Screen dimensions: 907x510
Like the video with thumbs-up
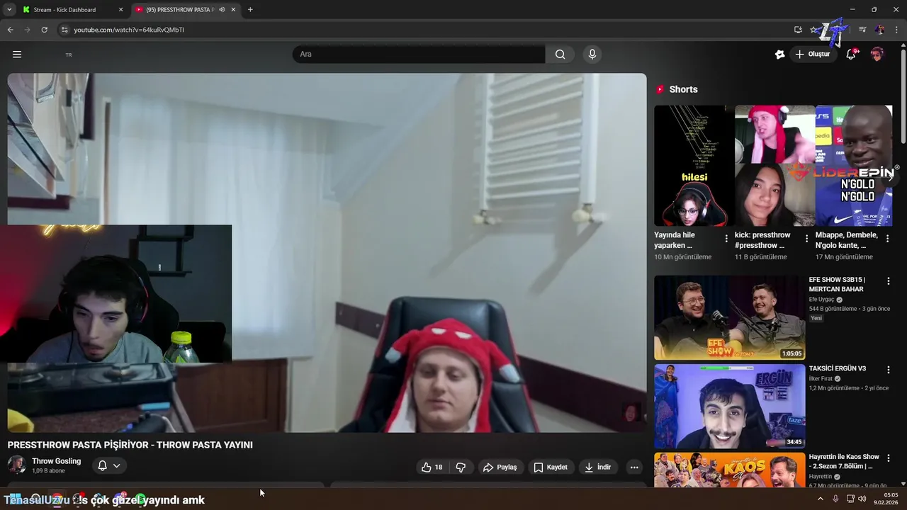(432, 467)
